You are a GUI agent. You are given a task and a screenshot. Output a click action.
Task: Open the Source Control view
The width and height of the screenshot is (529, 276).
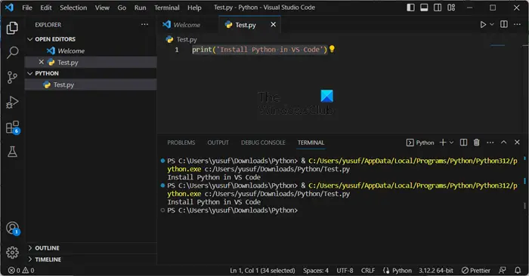(x=12, y=78)
